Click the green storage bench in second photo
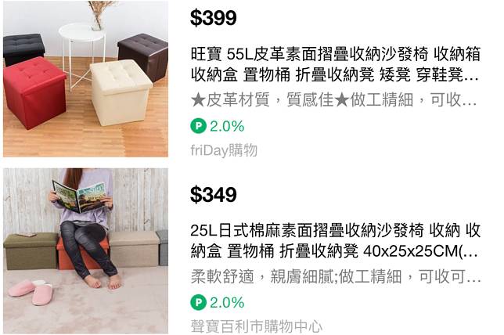 tap(31, 251)
